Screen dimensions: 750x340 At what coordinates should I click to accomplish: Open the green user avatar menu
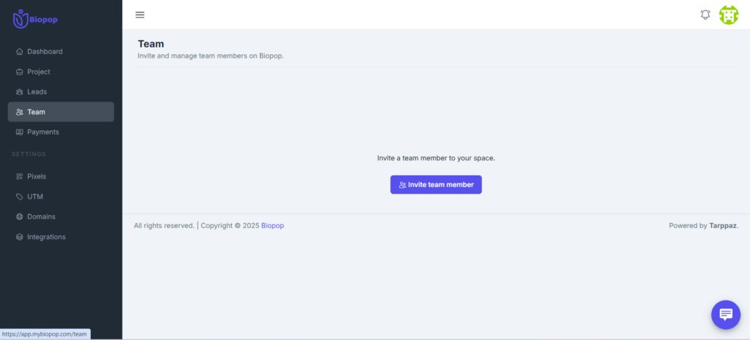click(728, 15)
